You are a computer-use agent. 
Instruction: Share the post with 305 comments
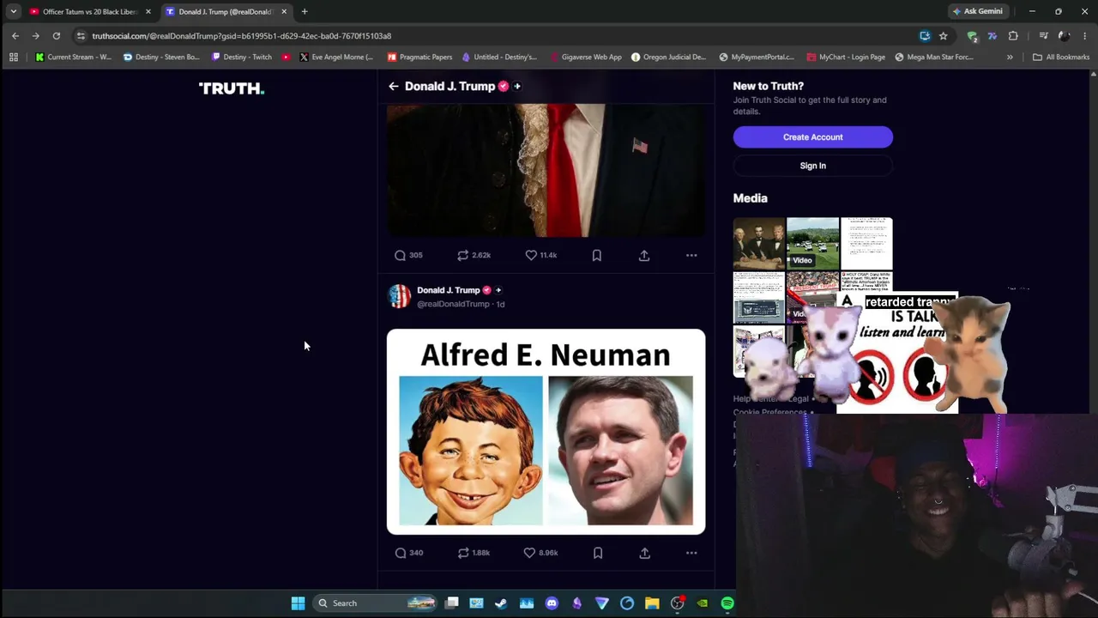(644, 255)
